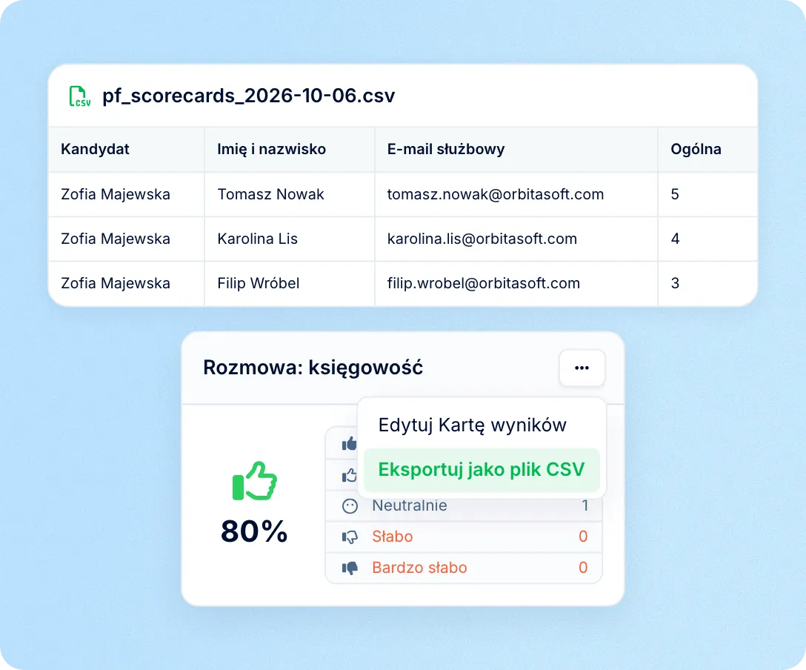The image size is (806, 670).
Task: Click the count 1 in Neutralnie row
Action: (584, 505)
